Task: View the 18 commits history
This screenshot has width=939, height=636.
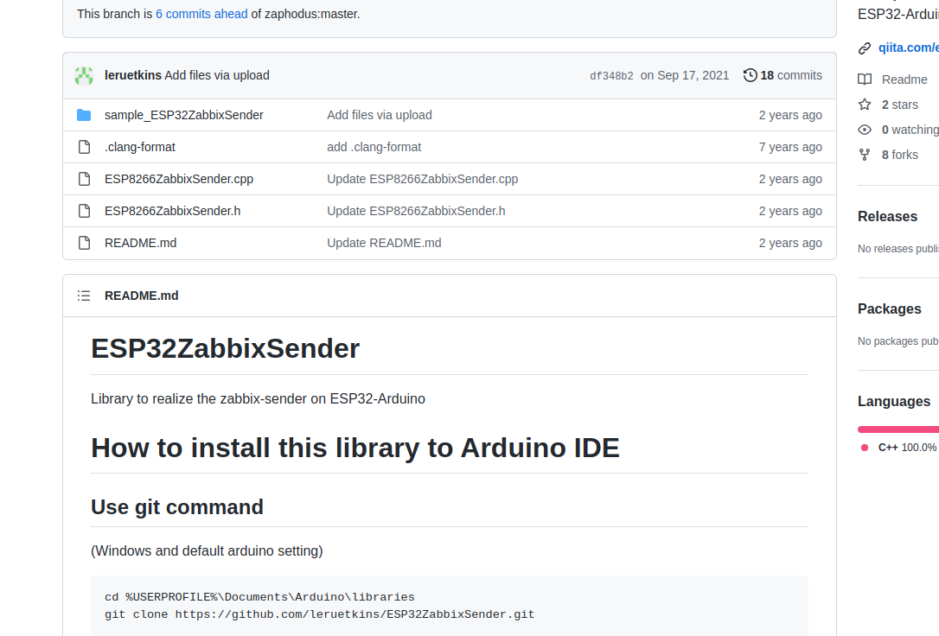Action: point(782,75)
